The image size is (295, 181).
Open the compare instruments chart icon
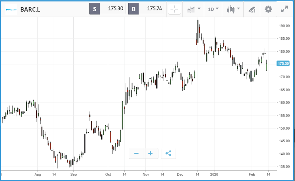tap(191, 9)
